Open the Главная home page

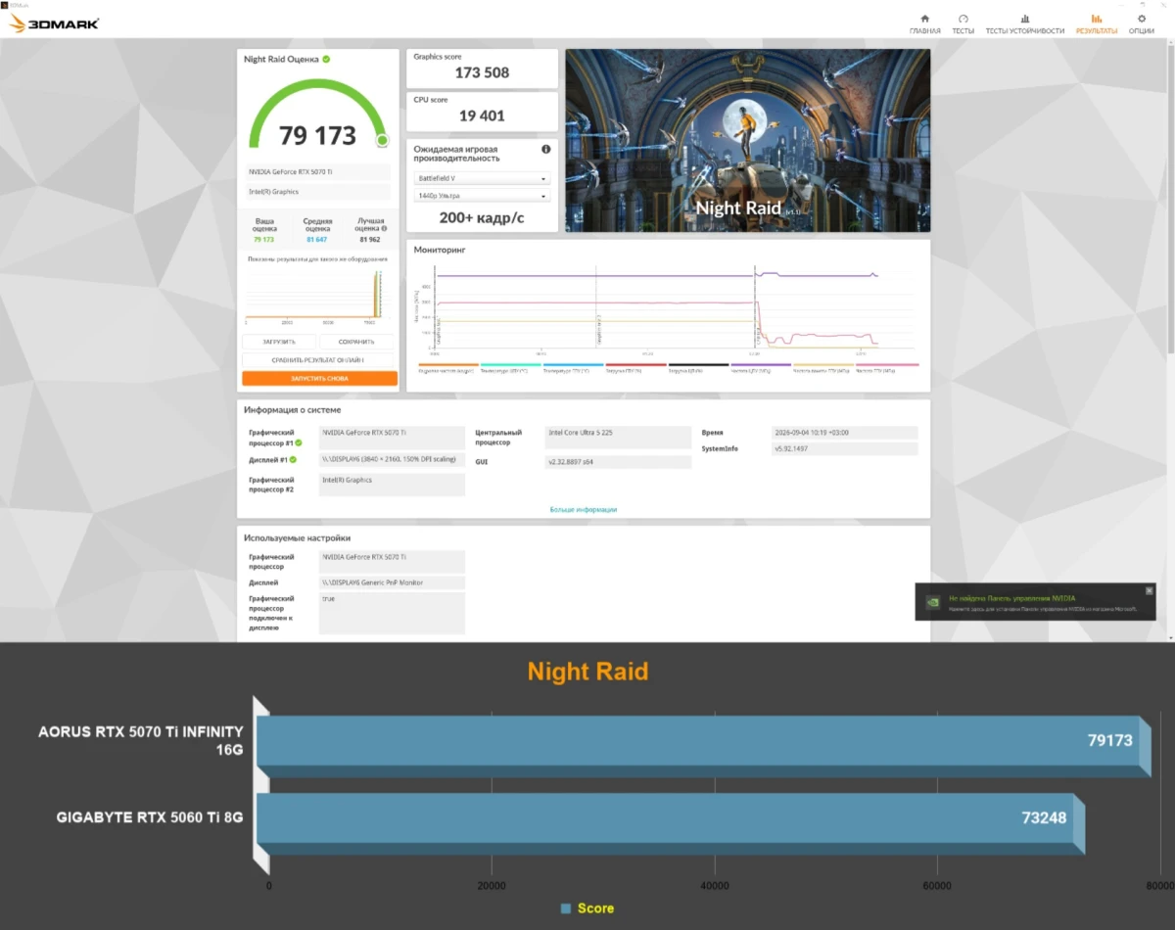[x=924, y=24]
